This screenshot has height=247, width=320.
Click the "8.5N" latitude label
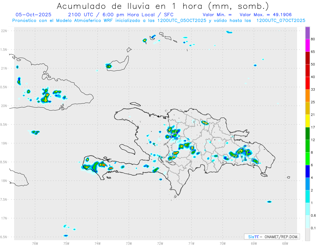pos(4,162)
